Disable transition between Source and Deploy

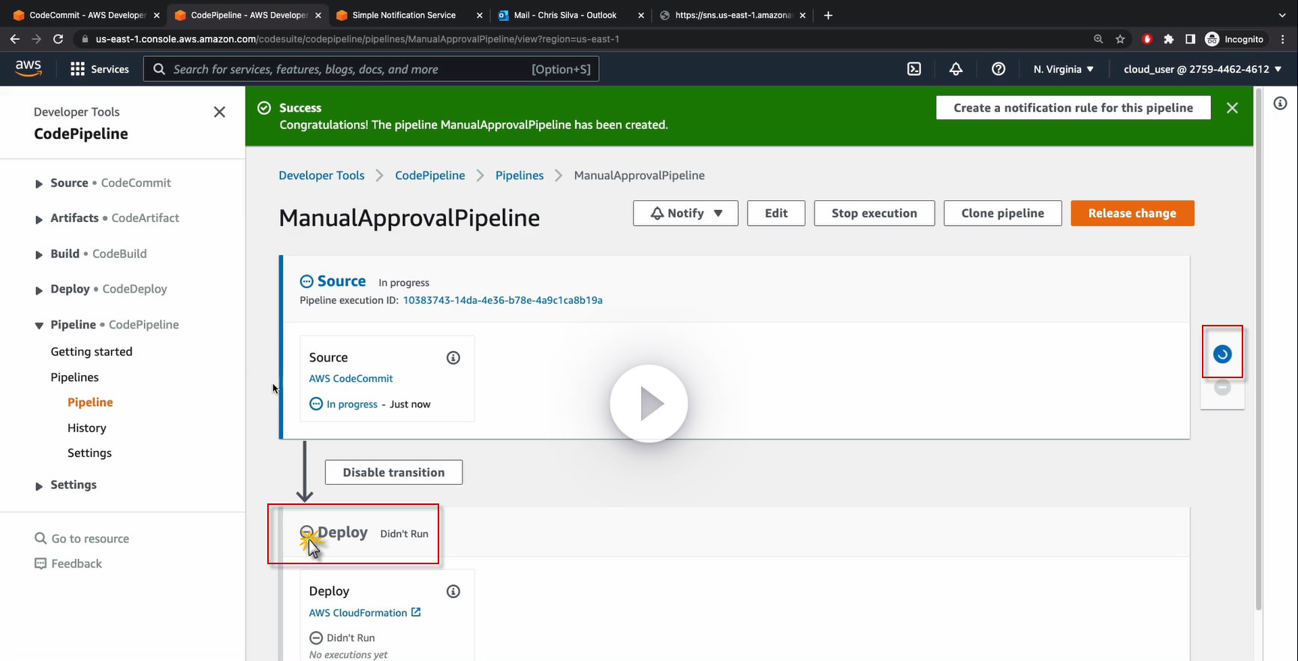coord(393,473)
